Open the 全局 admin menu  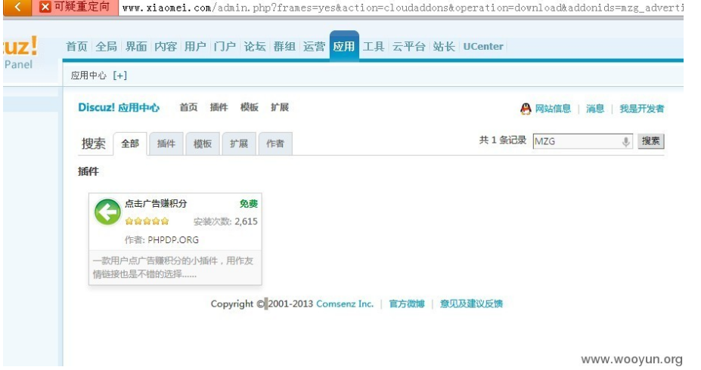(107, 46)
